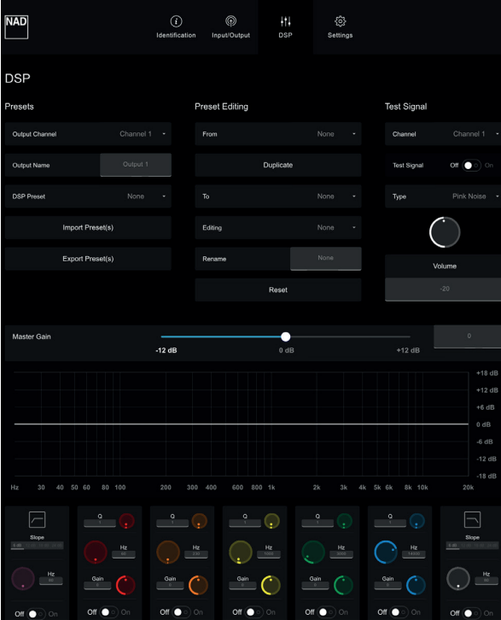Click the NAD logo icon
The image size is (501, 620).
pyautogui.click(x=16, y=26)
